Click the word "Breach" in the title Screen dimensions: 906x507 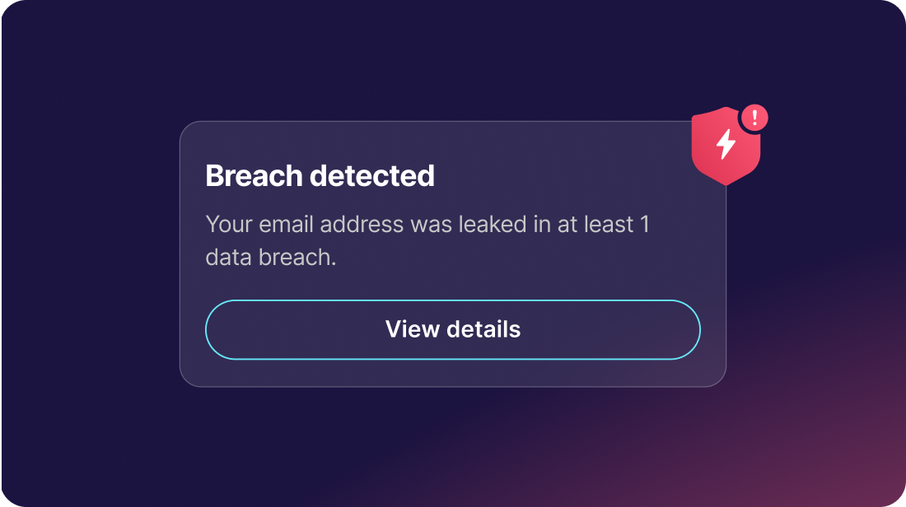(x=253, y=175)
